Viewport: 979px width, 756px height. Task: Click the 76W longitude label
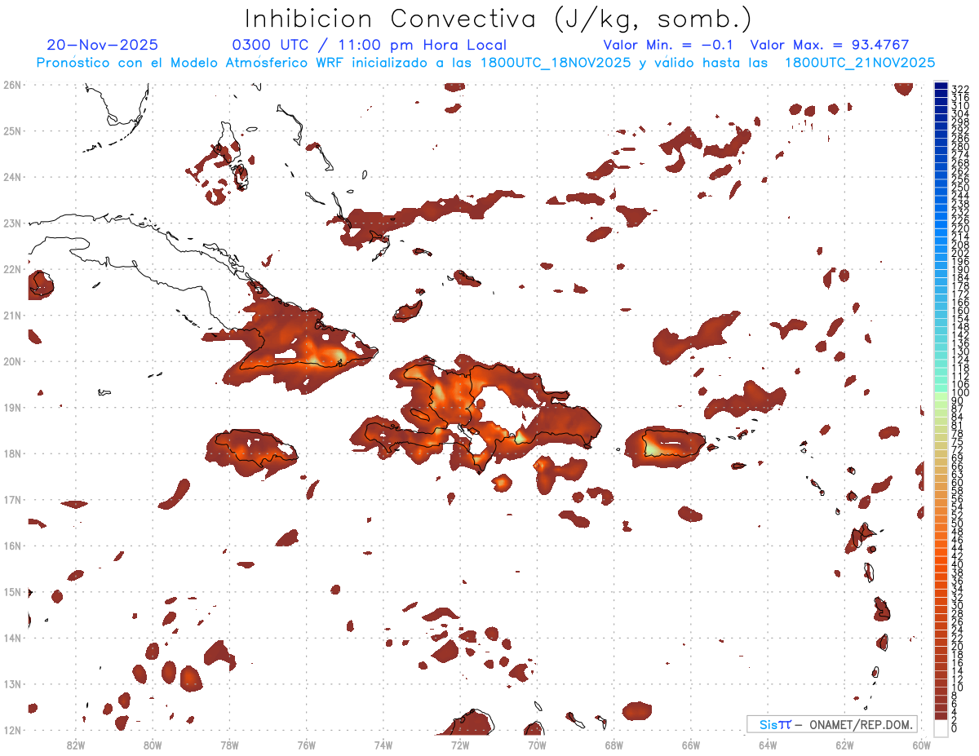click(307, 744)
